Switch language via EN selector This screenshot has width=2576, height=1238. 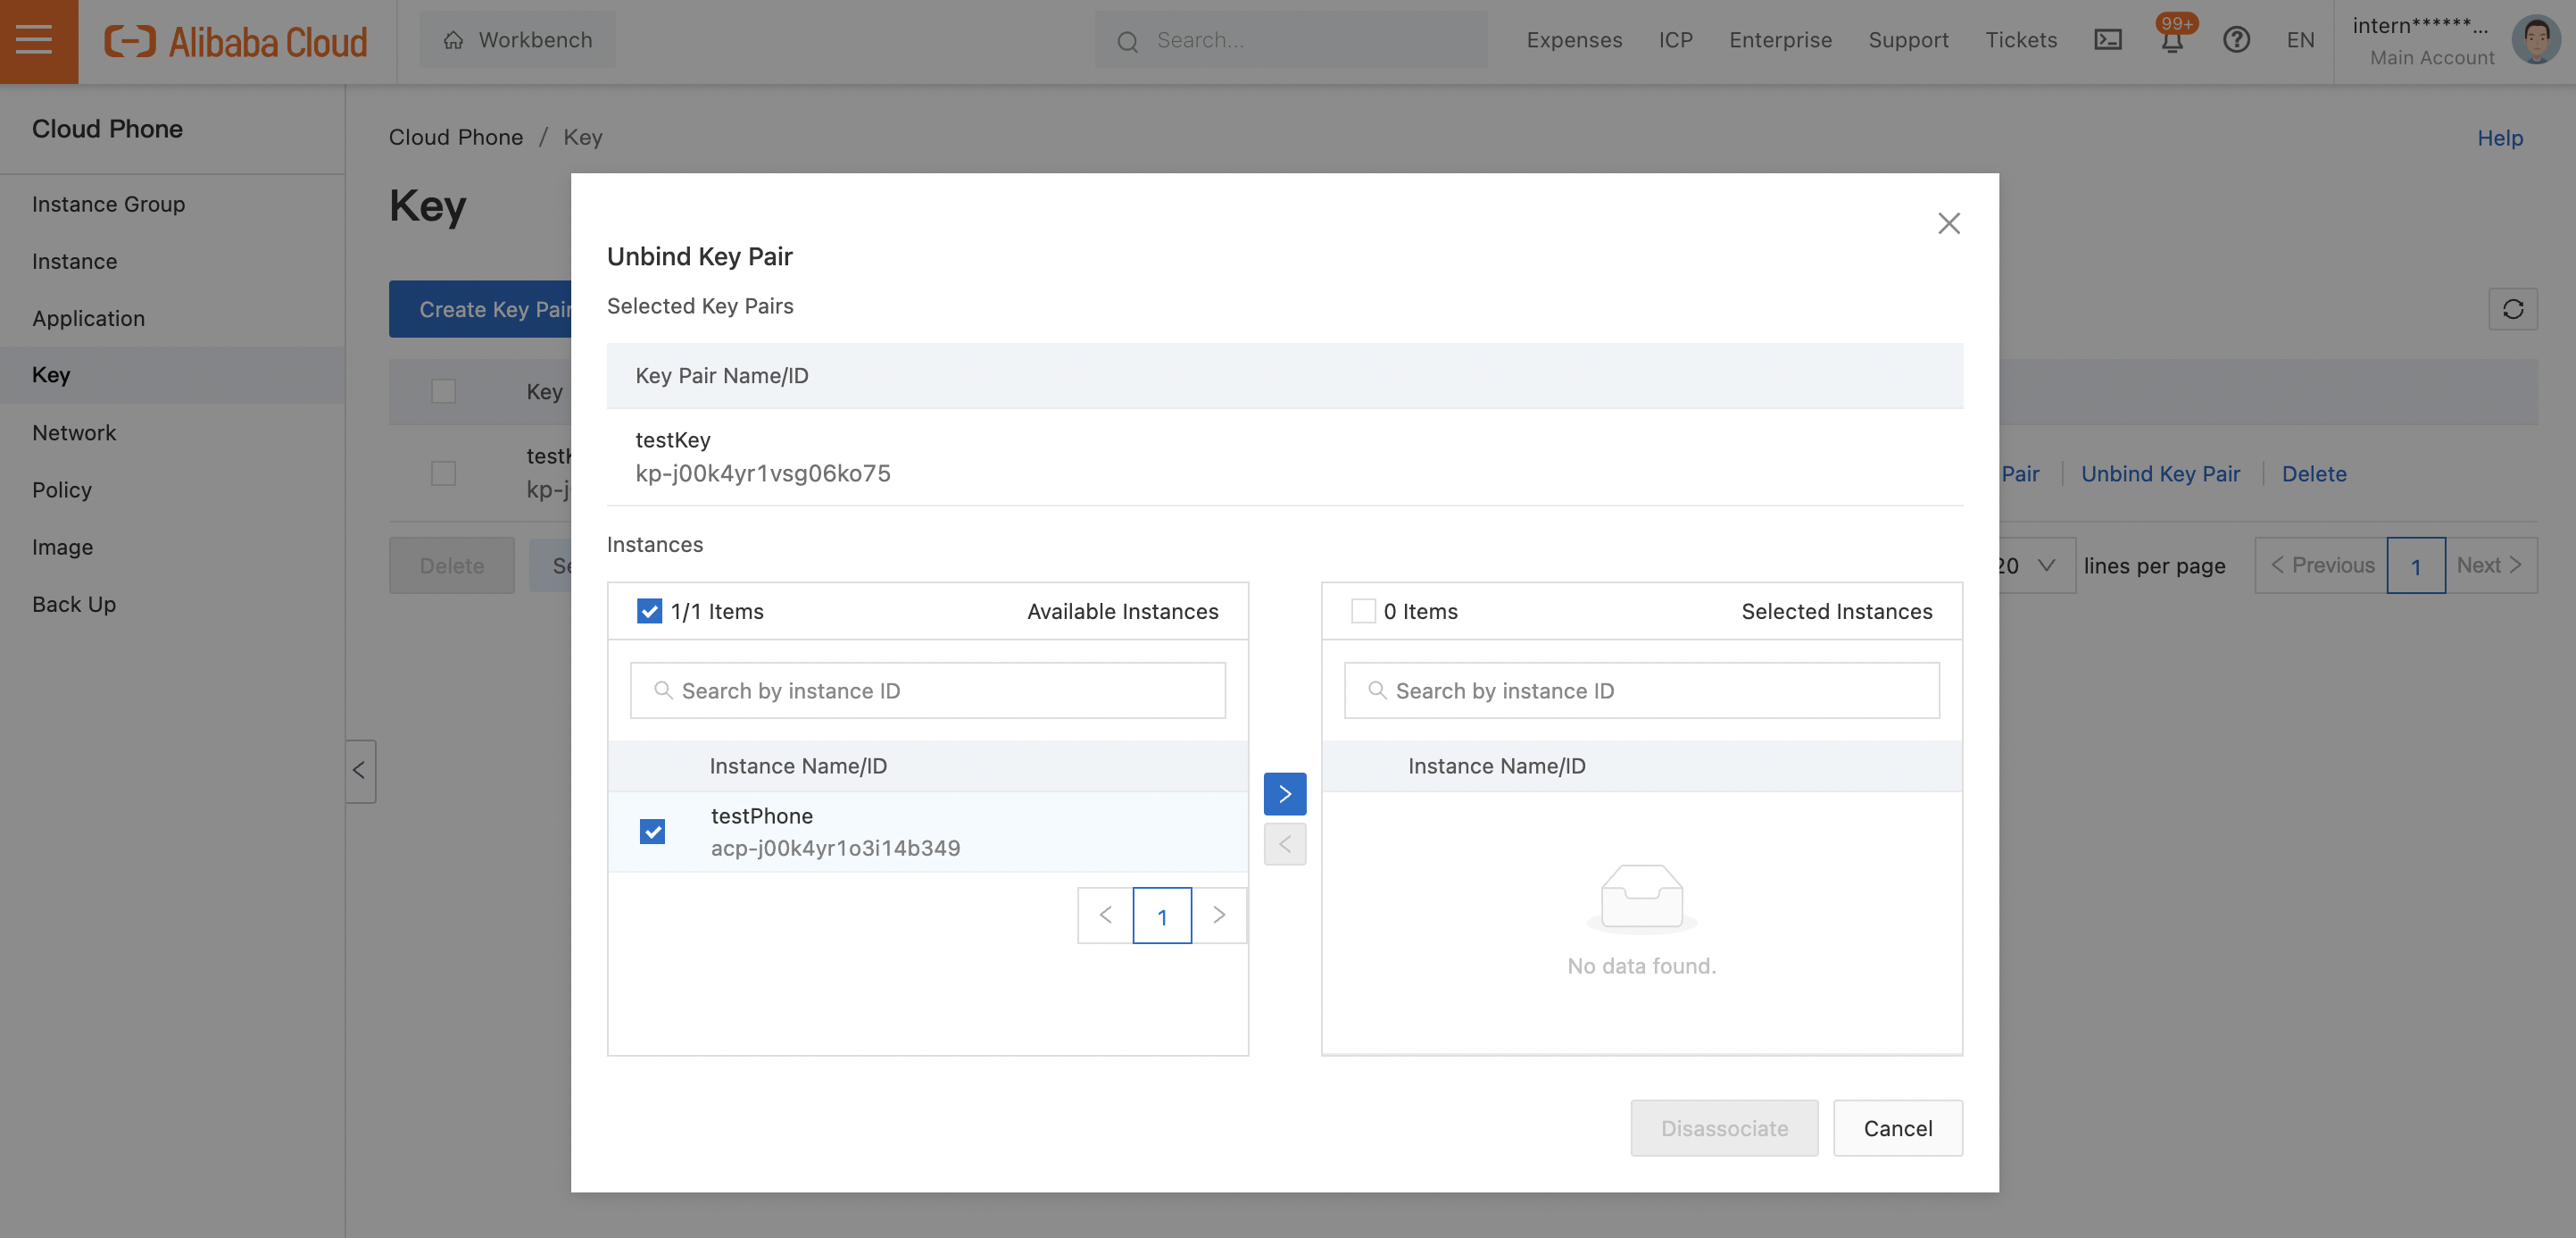coord(2300,40)
